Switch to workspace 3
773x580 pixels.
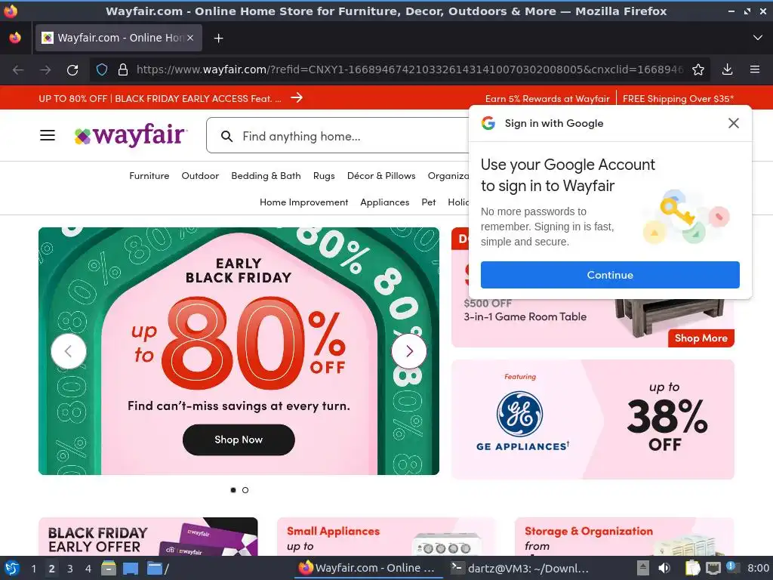[x=70, y=569]
